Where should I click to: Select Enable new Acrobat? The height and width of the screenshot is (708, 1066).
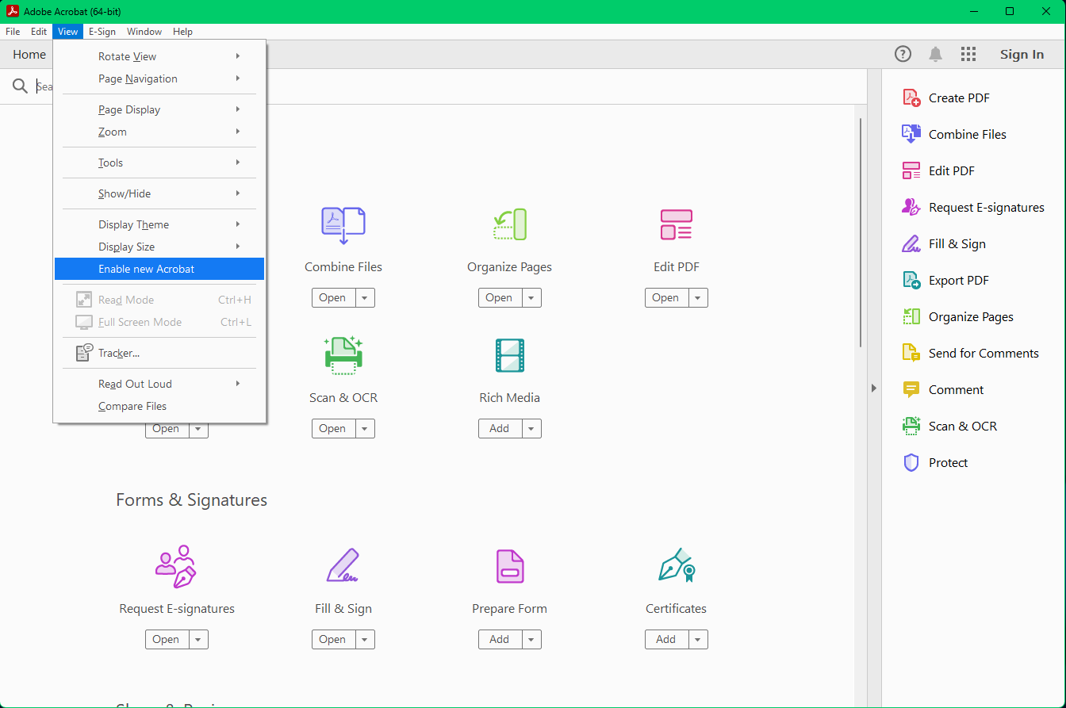coord(159,269)
